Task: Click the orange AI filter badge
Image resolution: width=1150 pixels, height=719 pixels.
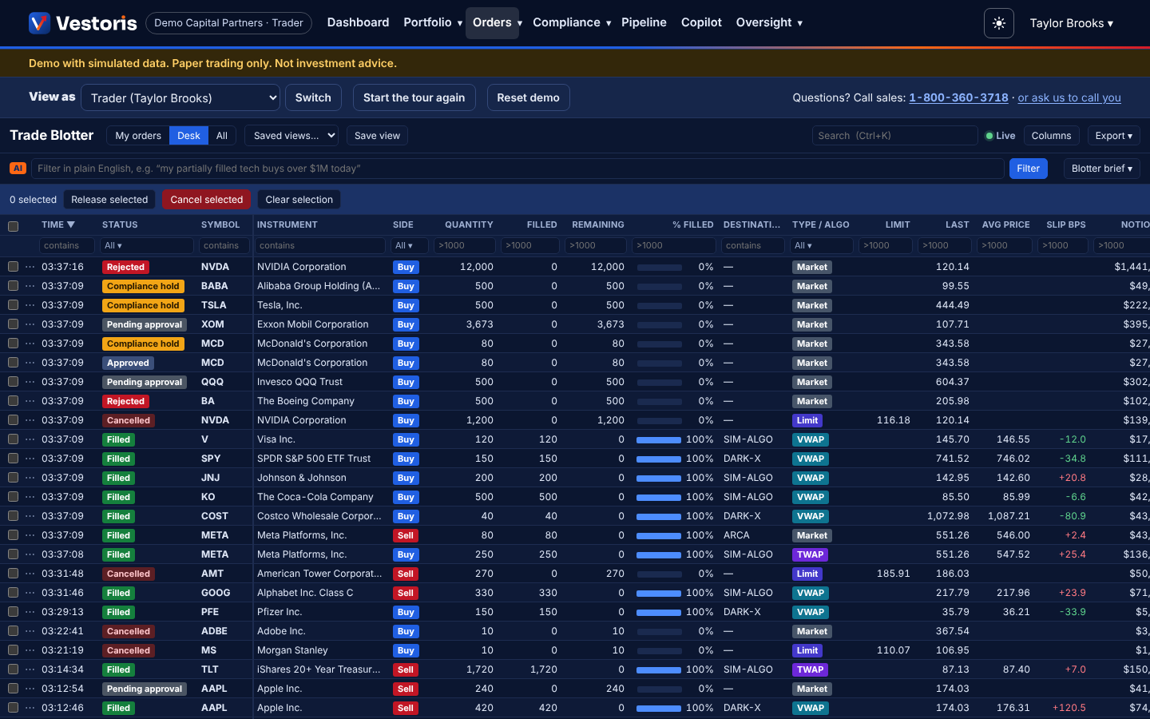Action: (18, 169)
